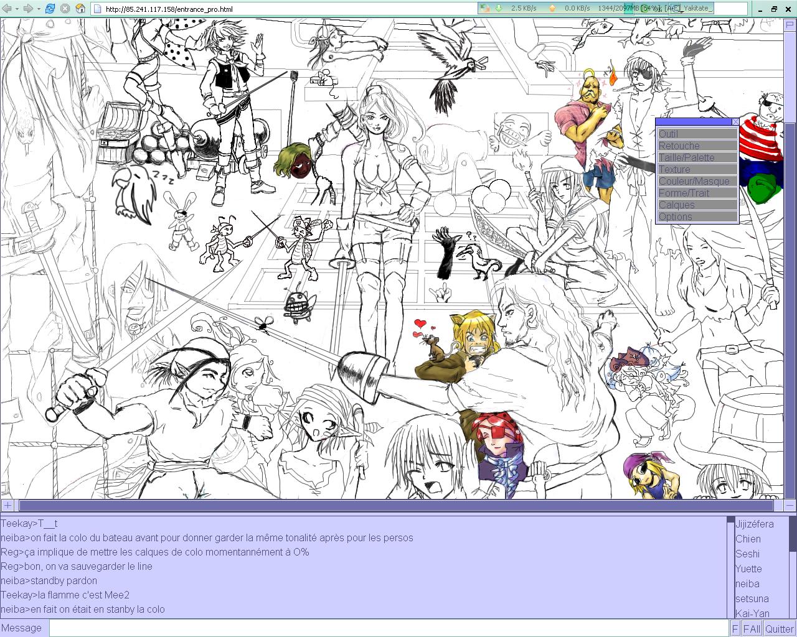Reload the page with the refresh icon

pyautogui.click(x=50, y=9)
